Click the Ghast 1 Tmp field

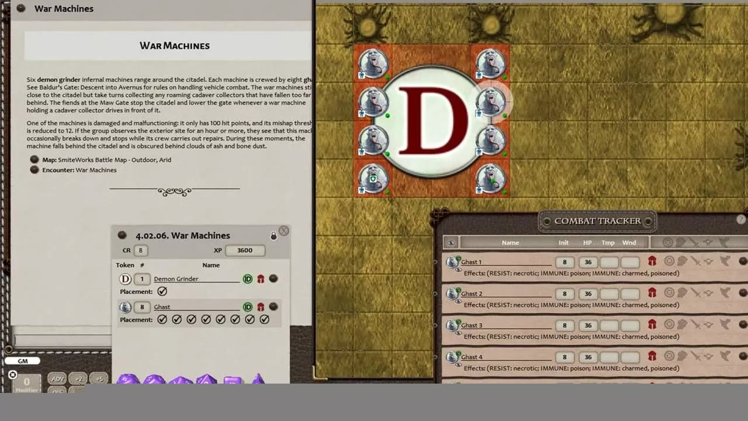coord(609,262)
